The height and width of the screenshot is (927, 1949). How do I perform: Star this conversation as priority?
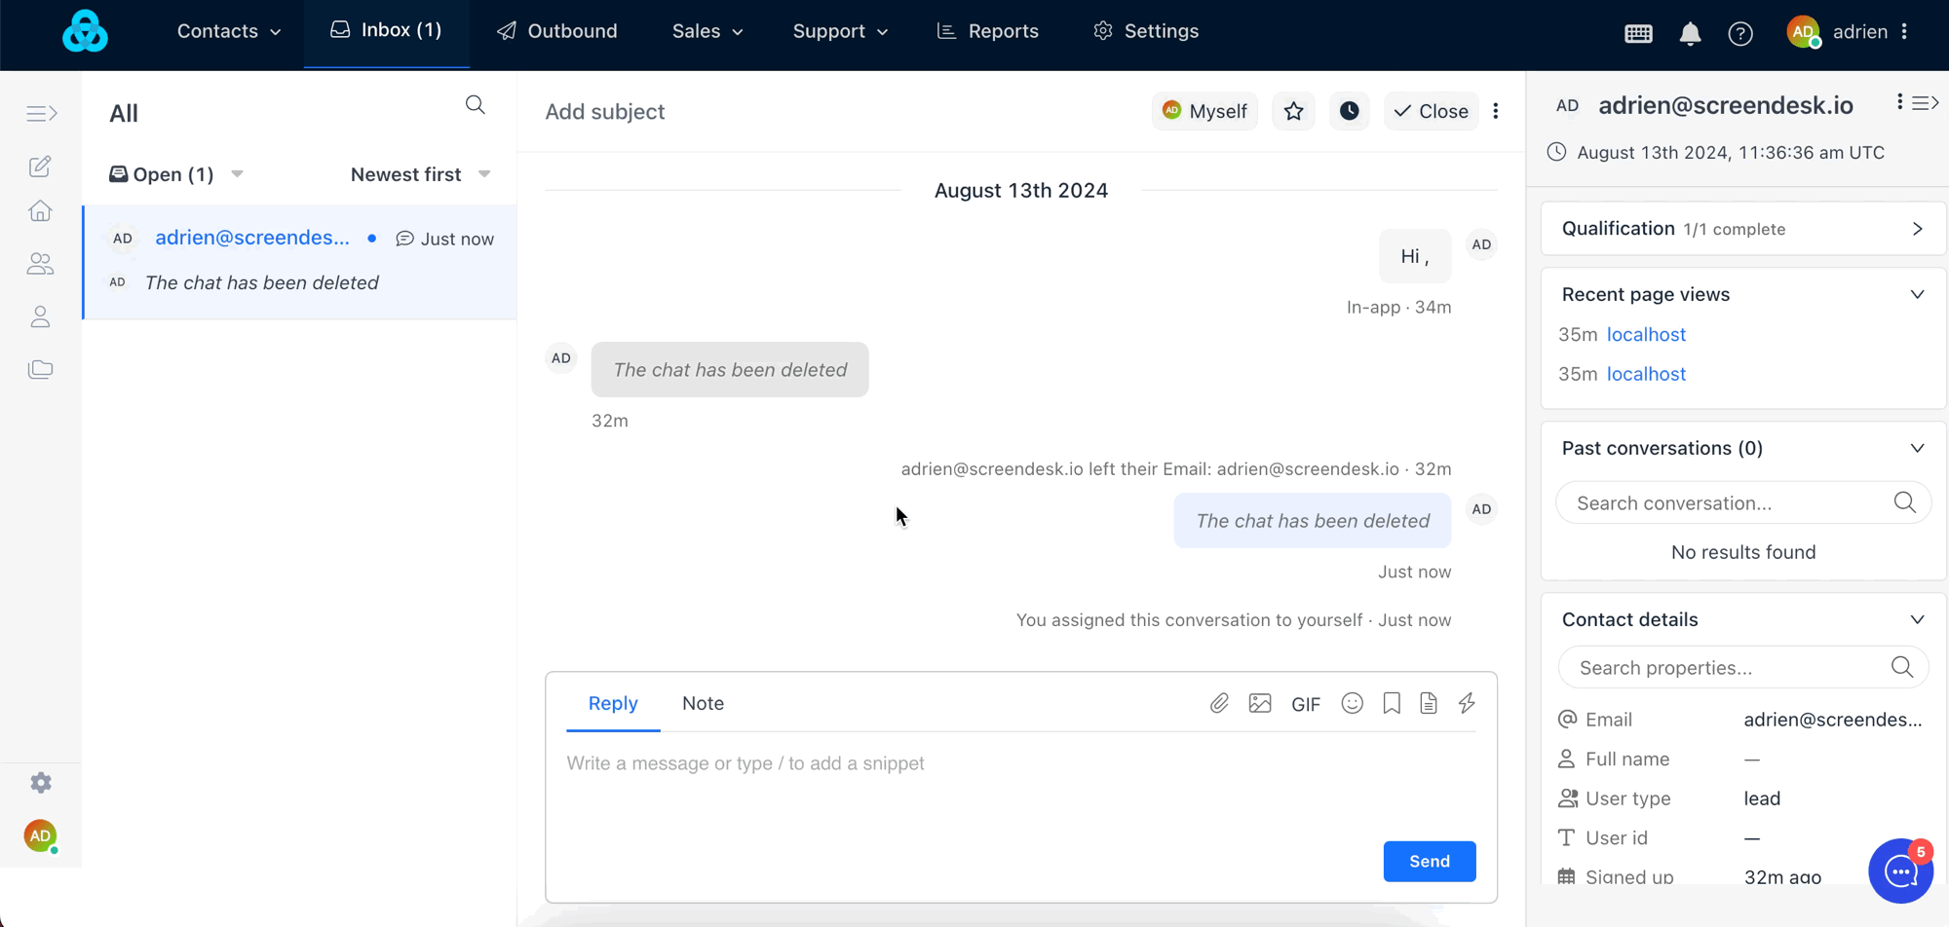click(x=1293, y=111)
